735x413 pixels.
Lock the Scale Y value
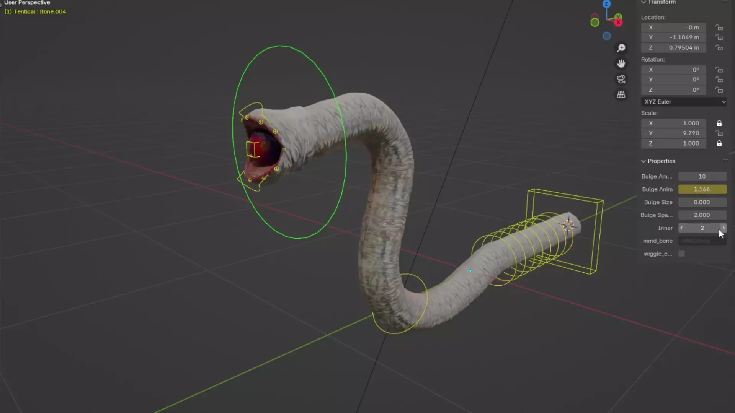pos(719,133)
